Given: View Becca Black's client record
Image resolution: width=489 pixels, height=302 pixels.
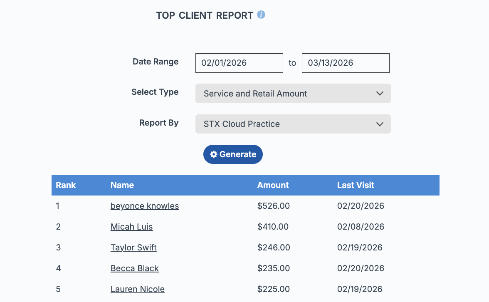Looking at the screenshot, I should pyautogui.click(x=135, y=268).
